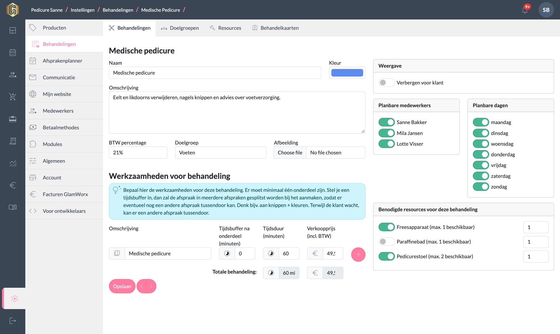Open the statistics chart icon in left rail
The width and height of the screenshot is (560, 334).
pos(12,163)
